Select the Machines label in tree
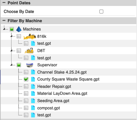 (32, 29)
